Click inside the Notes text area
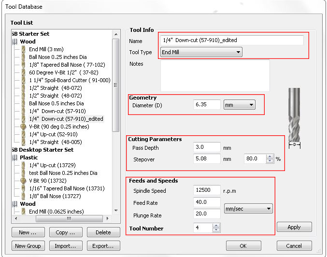 point(215,75)
